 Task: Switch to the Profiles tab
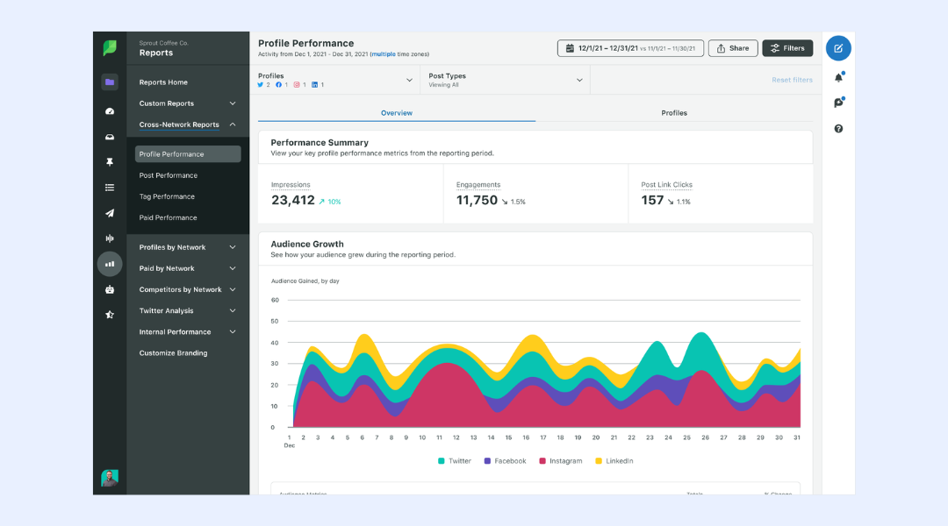pos(674,113)
